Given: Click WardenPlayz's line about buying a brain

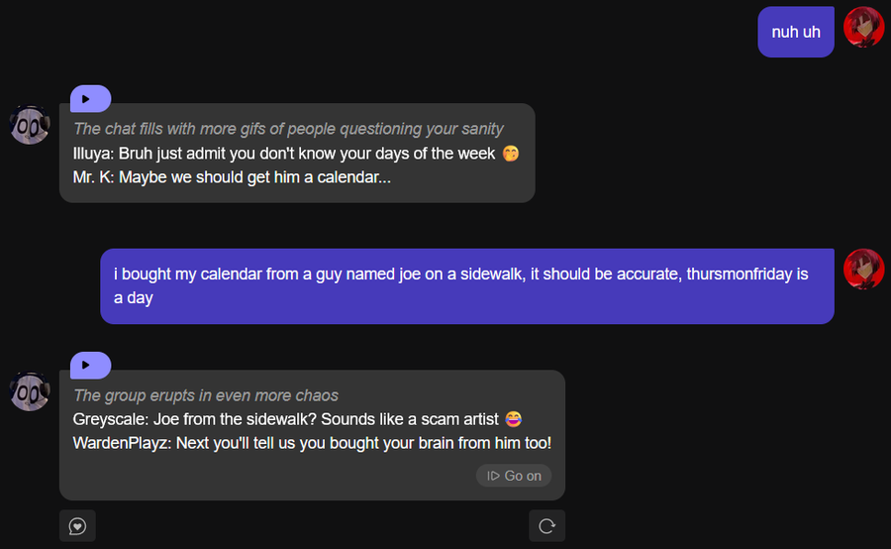Looking at the screenshot, I should [x=312, y=443].
